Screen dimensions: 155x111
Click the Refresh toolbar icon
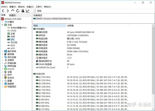tap(18, 11)
